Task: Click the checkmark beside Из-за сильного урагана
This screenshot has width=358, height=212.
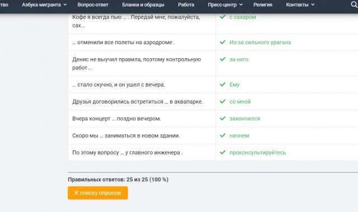Action: pyautogui.click(x=223, y=42)
